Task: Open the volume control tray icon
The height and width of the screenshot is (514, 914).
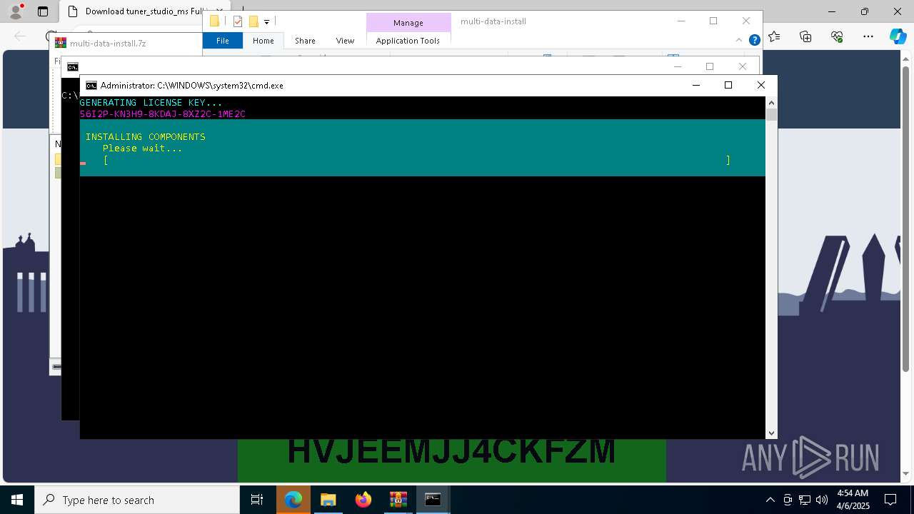Action: [x=822, y=500]
